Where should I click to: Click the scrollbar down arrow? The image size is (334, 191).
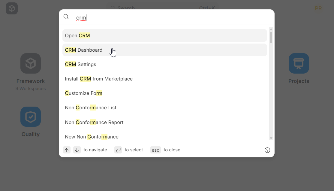click(x=271, y=138)
